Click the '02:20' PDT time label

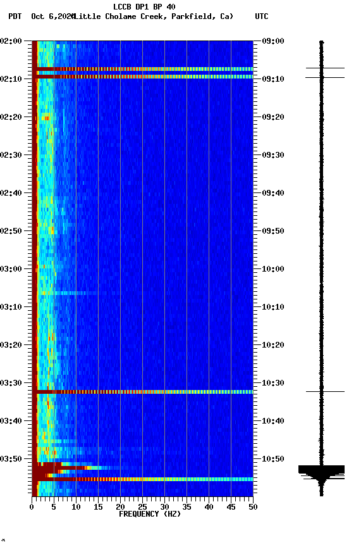pos(11,117)
